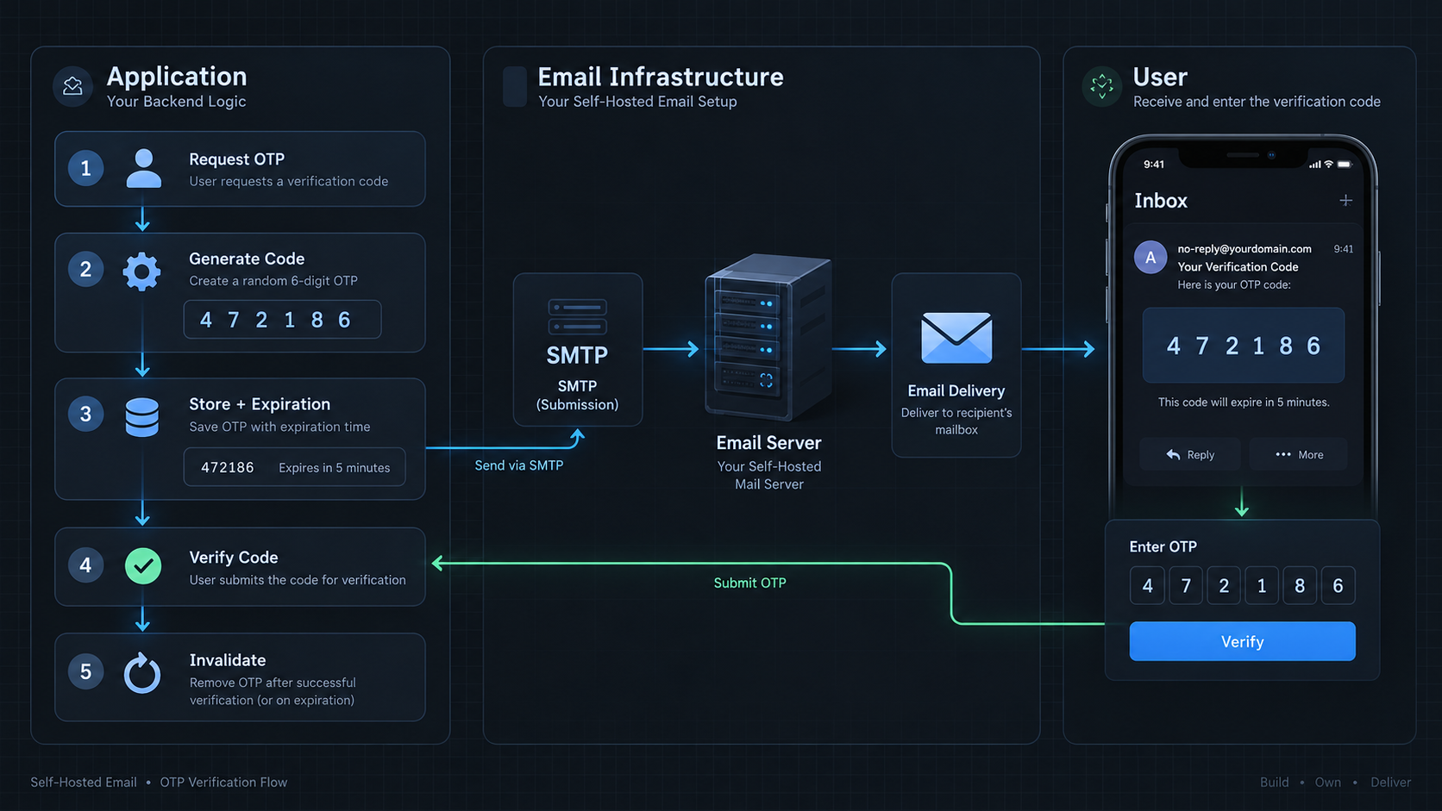Click the 'Submit OTP' label
Image resolution: width=1442 pixels, height=811 pixels.
point(749,583)
